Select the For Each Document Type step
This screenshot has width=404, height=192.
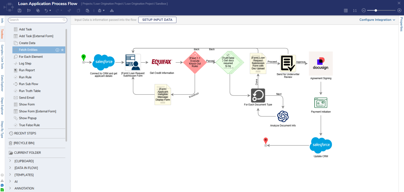pyautogui.click(x=258, y=95)
